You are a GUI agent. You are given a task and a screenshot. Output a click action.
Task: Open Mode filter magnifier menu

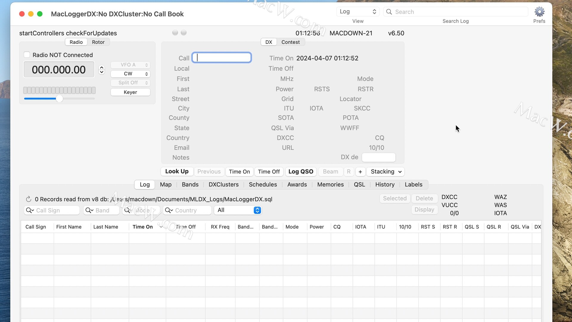[128, 210]
